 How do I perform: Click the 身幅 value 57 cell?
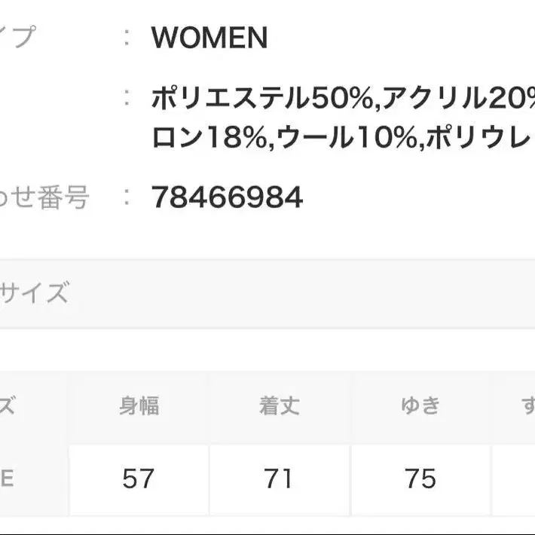click(139, 478)
